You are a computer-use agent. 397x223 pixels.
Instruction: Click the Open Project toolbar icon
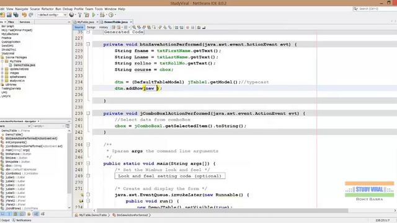coord(9,15)
